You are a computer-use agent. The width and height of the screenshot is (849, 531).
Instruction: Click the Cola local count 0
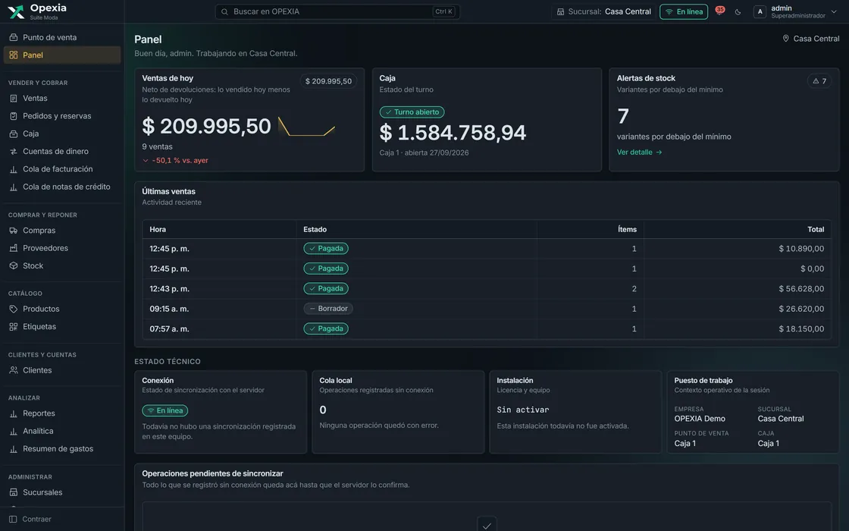click(323, 410)
